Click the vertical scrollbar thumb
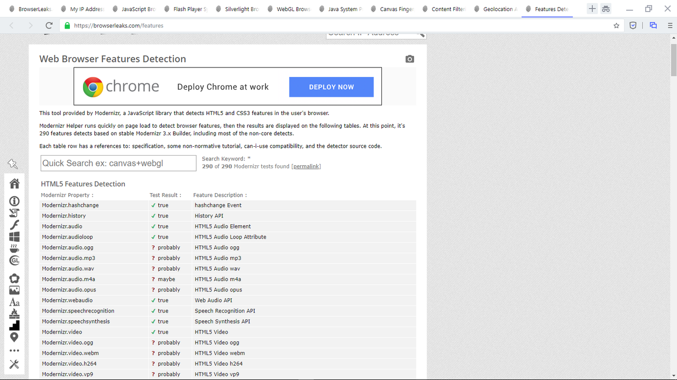677x380 pixels. [x=673, y=61]
